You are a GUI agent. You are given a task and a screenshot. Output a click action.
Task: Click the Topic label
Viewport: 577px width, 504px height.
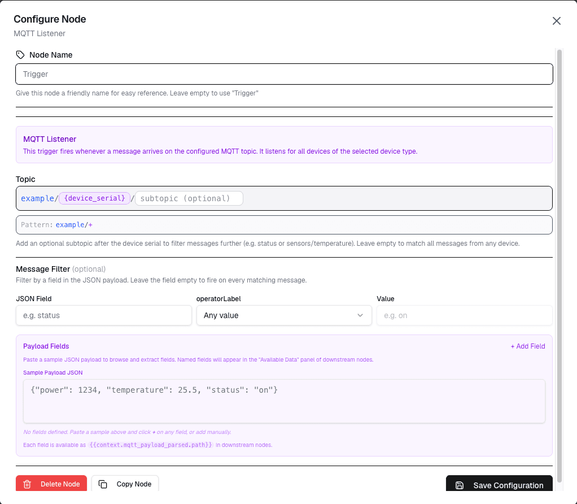click(x=25, y=179)
